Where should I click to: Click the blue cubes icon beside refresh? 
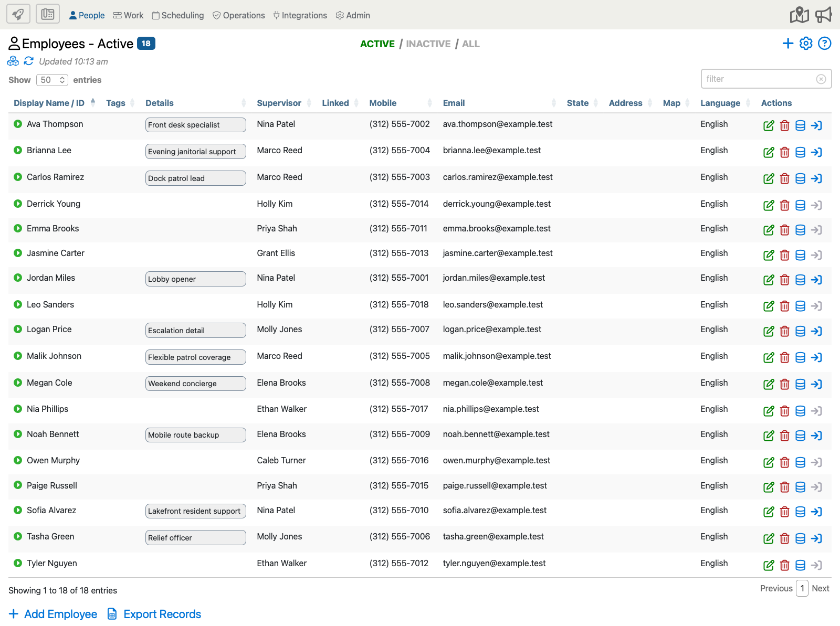[13, 61]
